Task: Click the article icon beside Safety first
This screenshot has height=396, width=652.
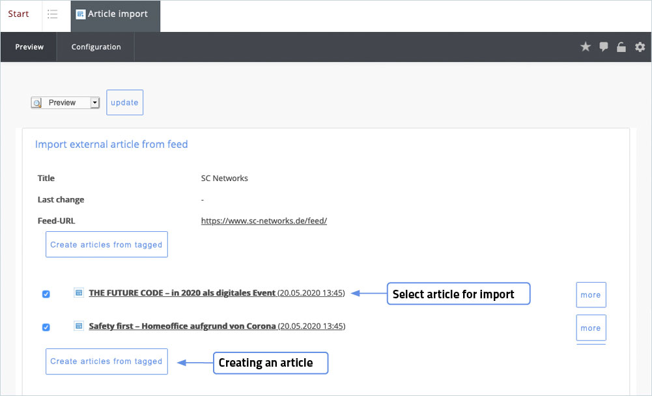Action: (79, 326)
